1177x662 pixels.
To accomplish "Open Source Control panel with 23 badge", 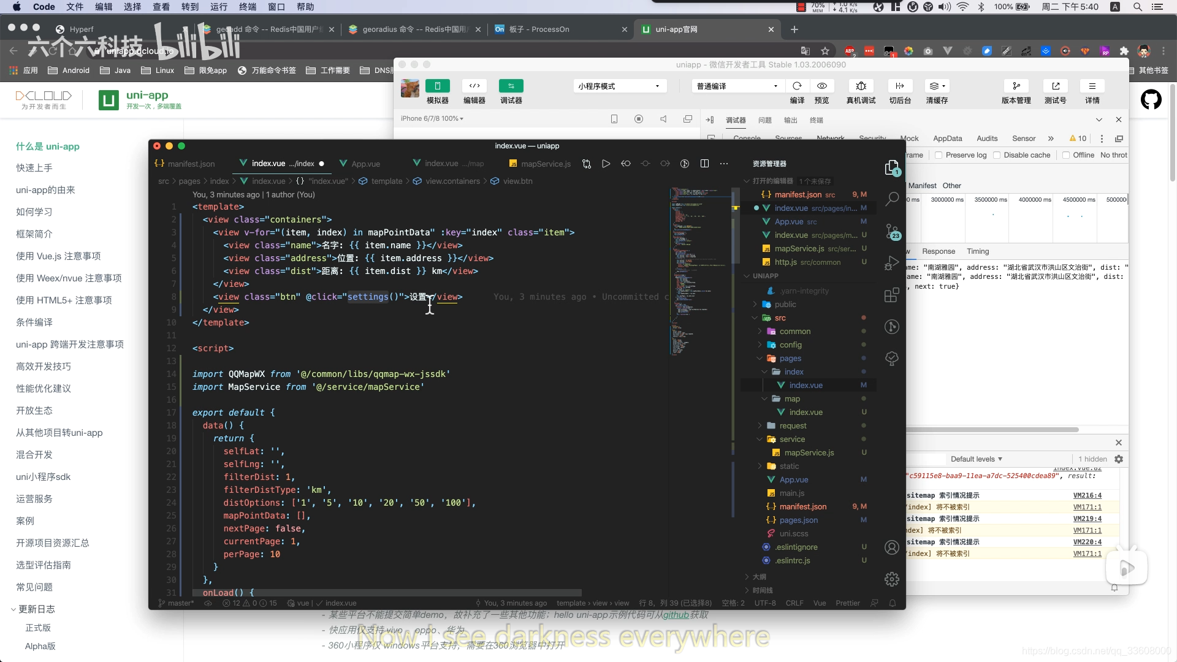I will (x=892, y=232).
